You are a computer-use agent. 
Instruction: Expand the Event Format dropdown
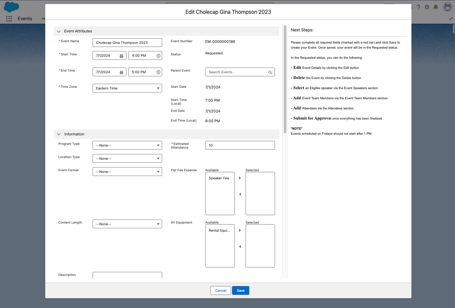[127, 172]
